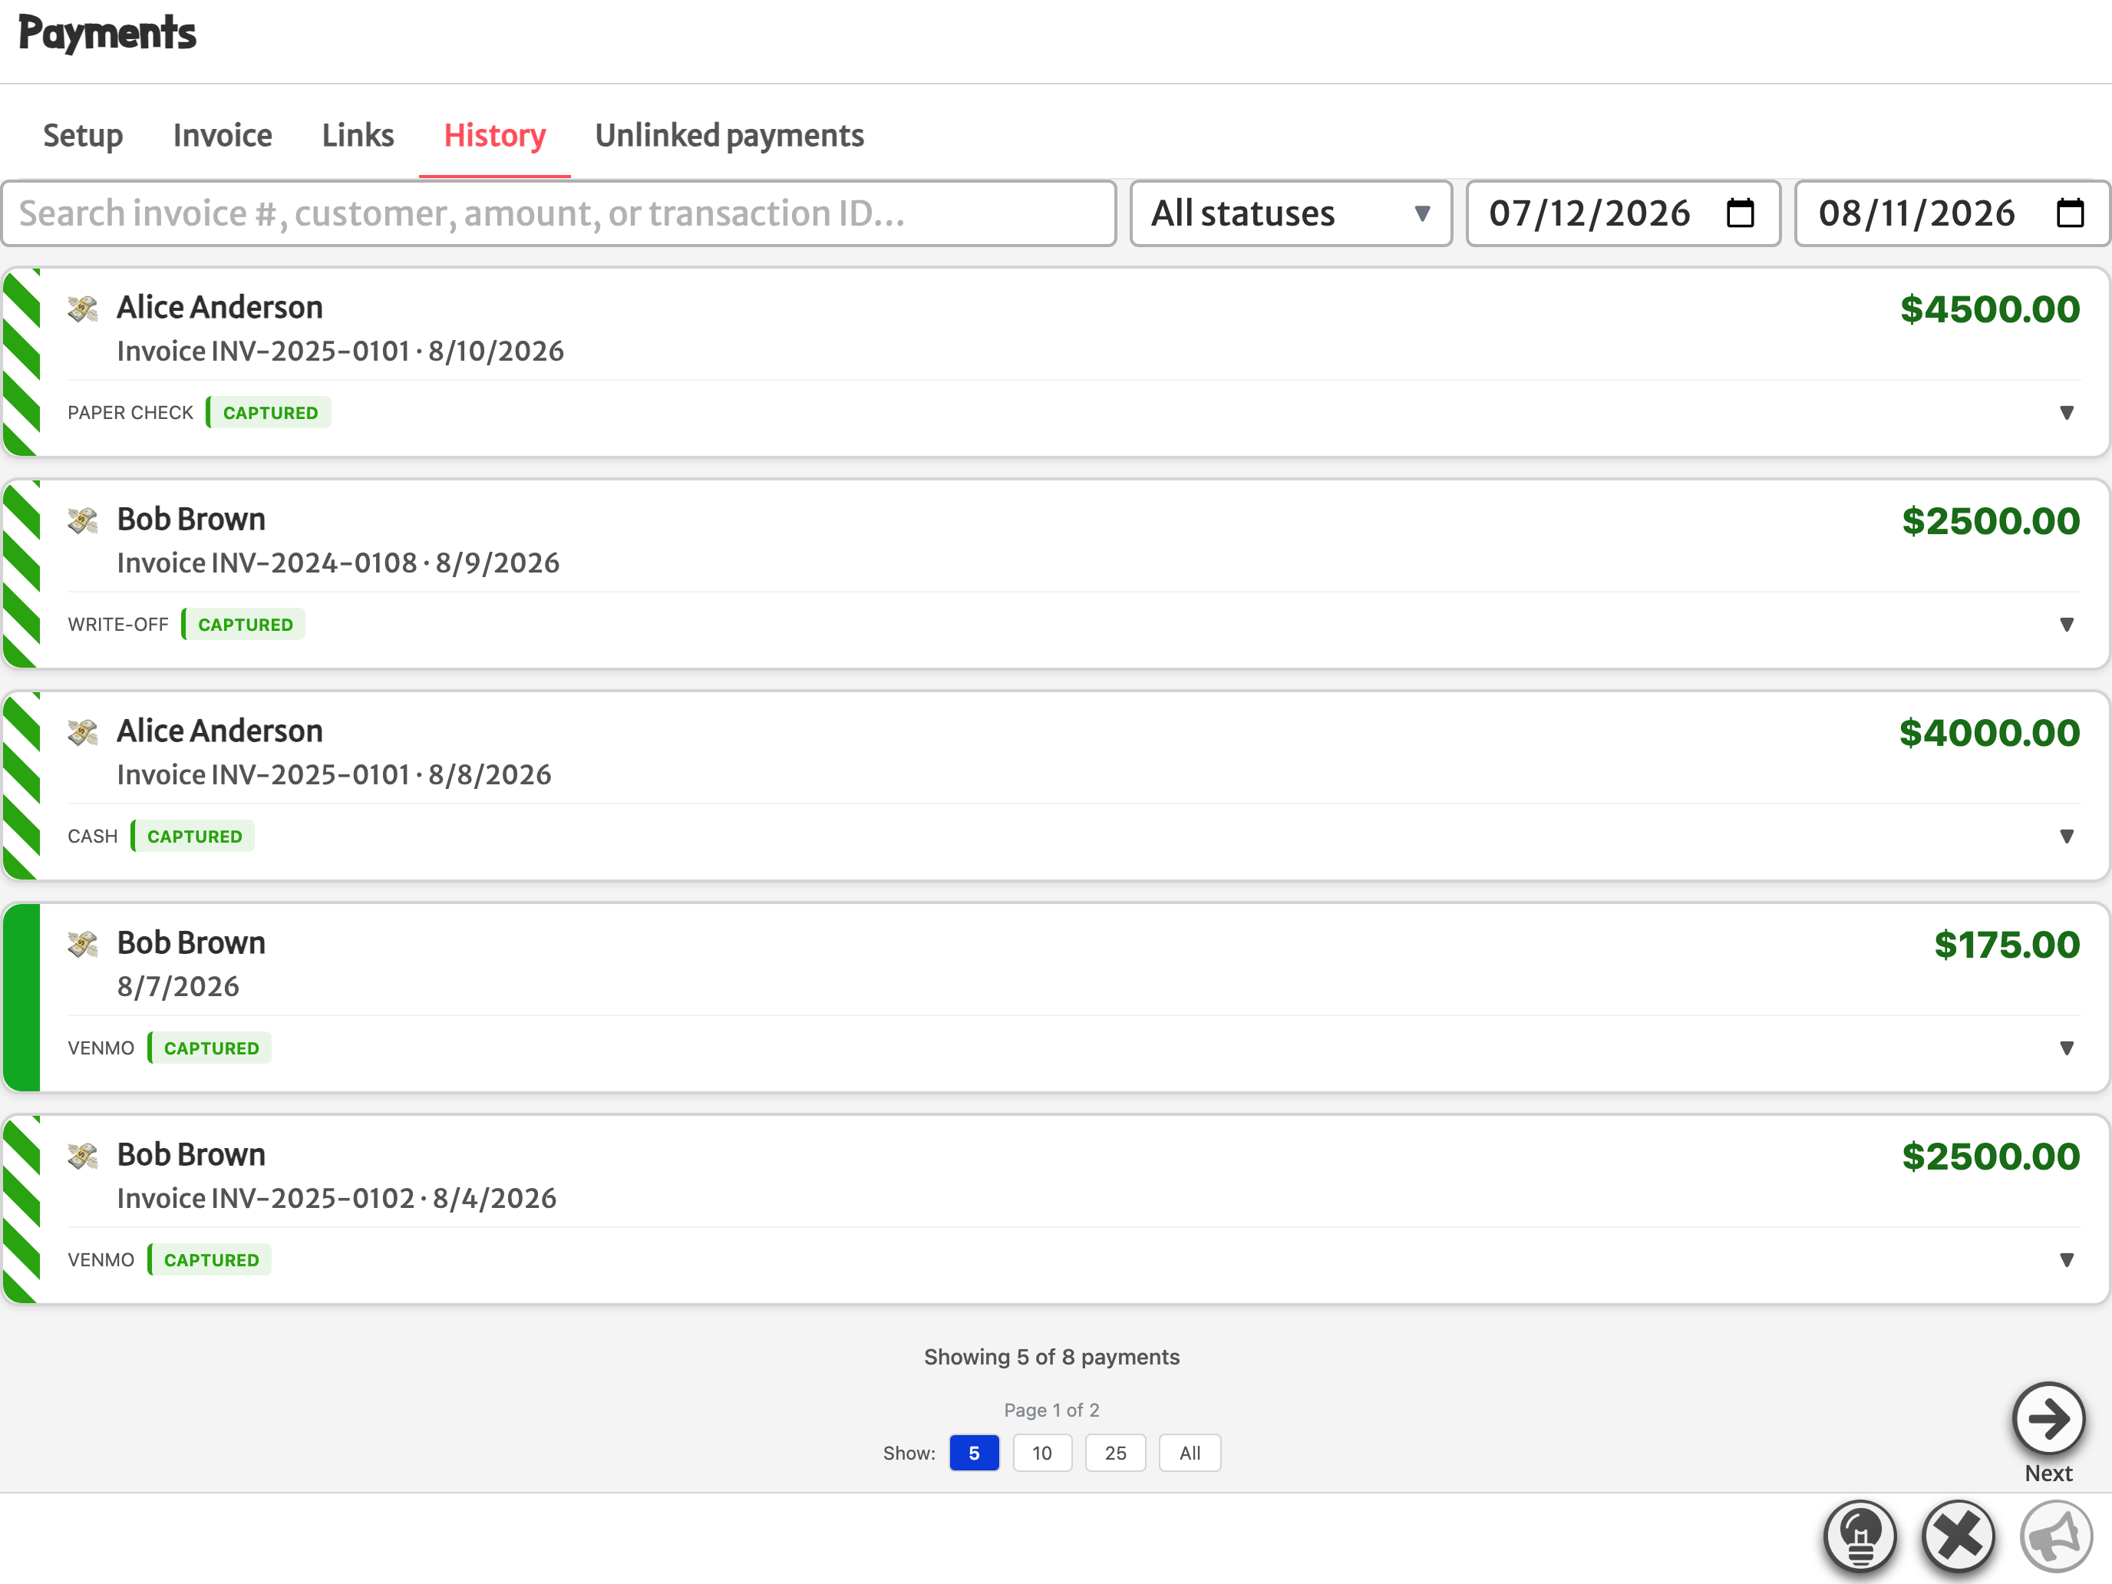Click the 07/12/2026 start date field
Image resolution: width=2112 pixels, height=1584 pixels.
click(1623, 213)
